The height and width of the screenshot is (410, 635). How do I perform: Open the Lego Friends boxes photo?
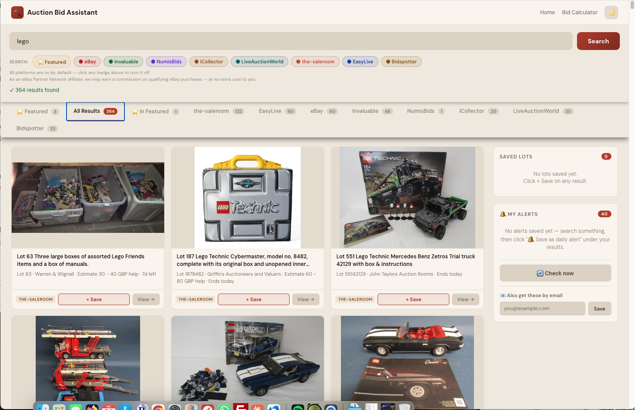88,198
